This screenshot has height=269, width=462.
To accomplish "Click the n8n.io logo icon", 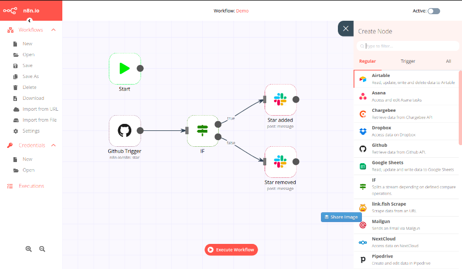I will (x=10, y=10).
